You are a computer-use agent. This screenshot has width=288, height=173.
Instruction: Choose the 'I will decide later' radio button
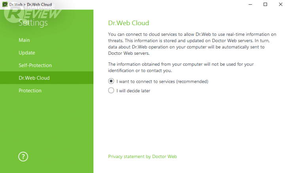click(111, 91)
